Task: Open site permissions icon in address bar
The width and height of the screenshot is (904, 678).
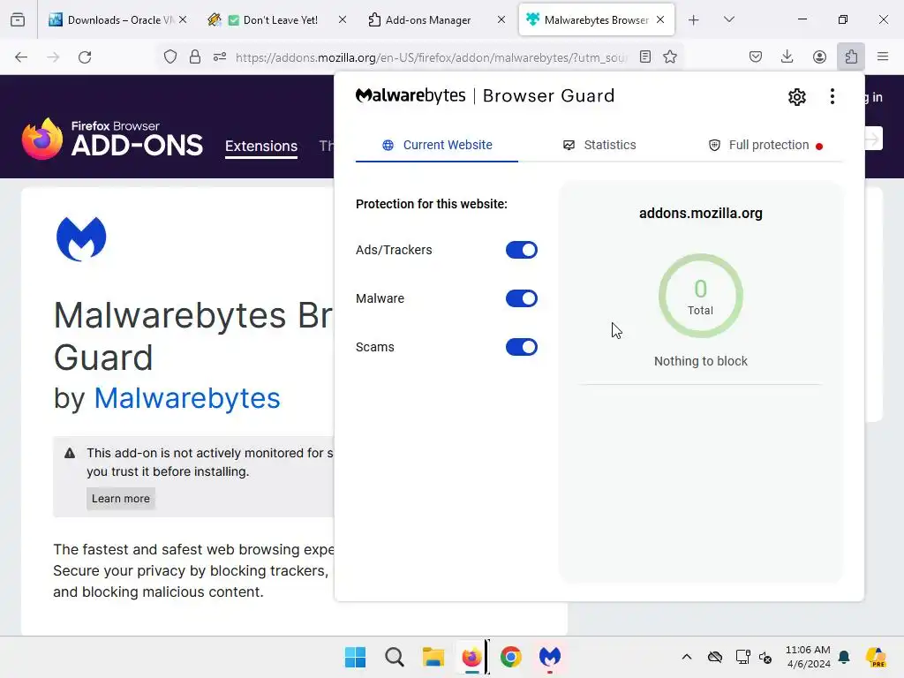Action: pos(220,56)
